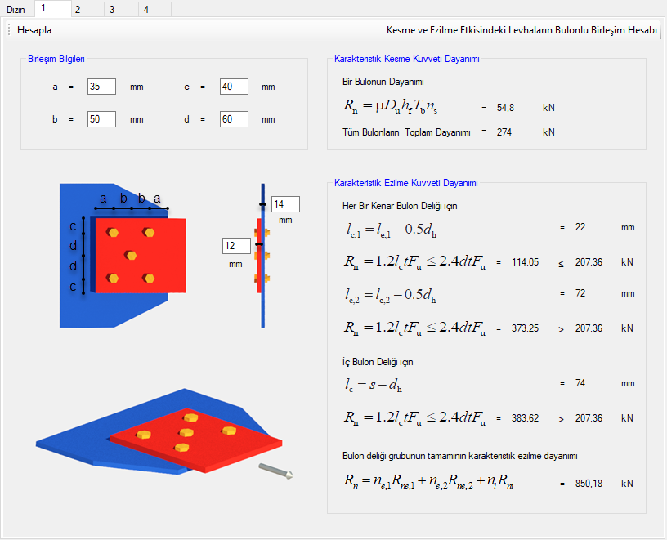The image size is (667, 540).
Task: Click the bearing result 114,05
Action: (x=525, y=262)
